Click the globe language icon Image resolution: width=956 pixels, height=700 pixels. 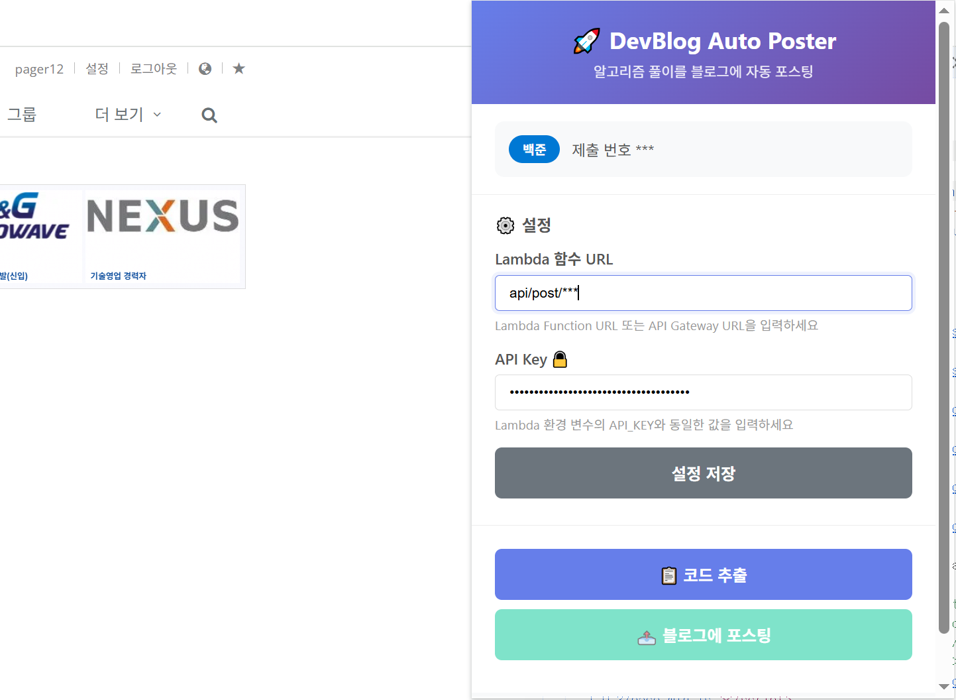pos(205,69)
